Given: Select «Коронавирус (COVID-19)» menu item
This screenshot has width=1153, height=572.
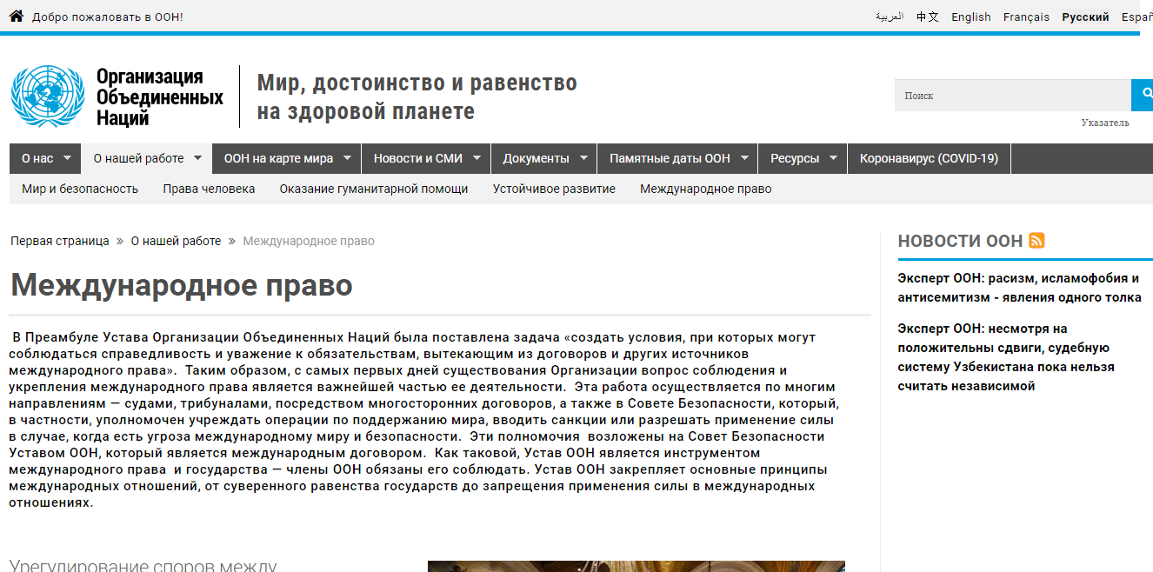Looking at the screenshot, I should coord(929,158).
